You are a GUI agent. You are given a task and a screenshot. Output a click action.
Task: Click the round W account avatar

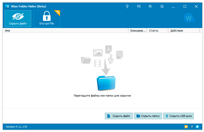click(x=189, y=18)
